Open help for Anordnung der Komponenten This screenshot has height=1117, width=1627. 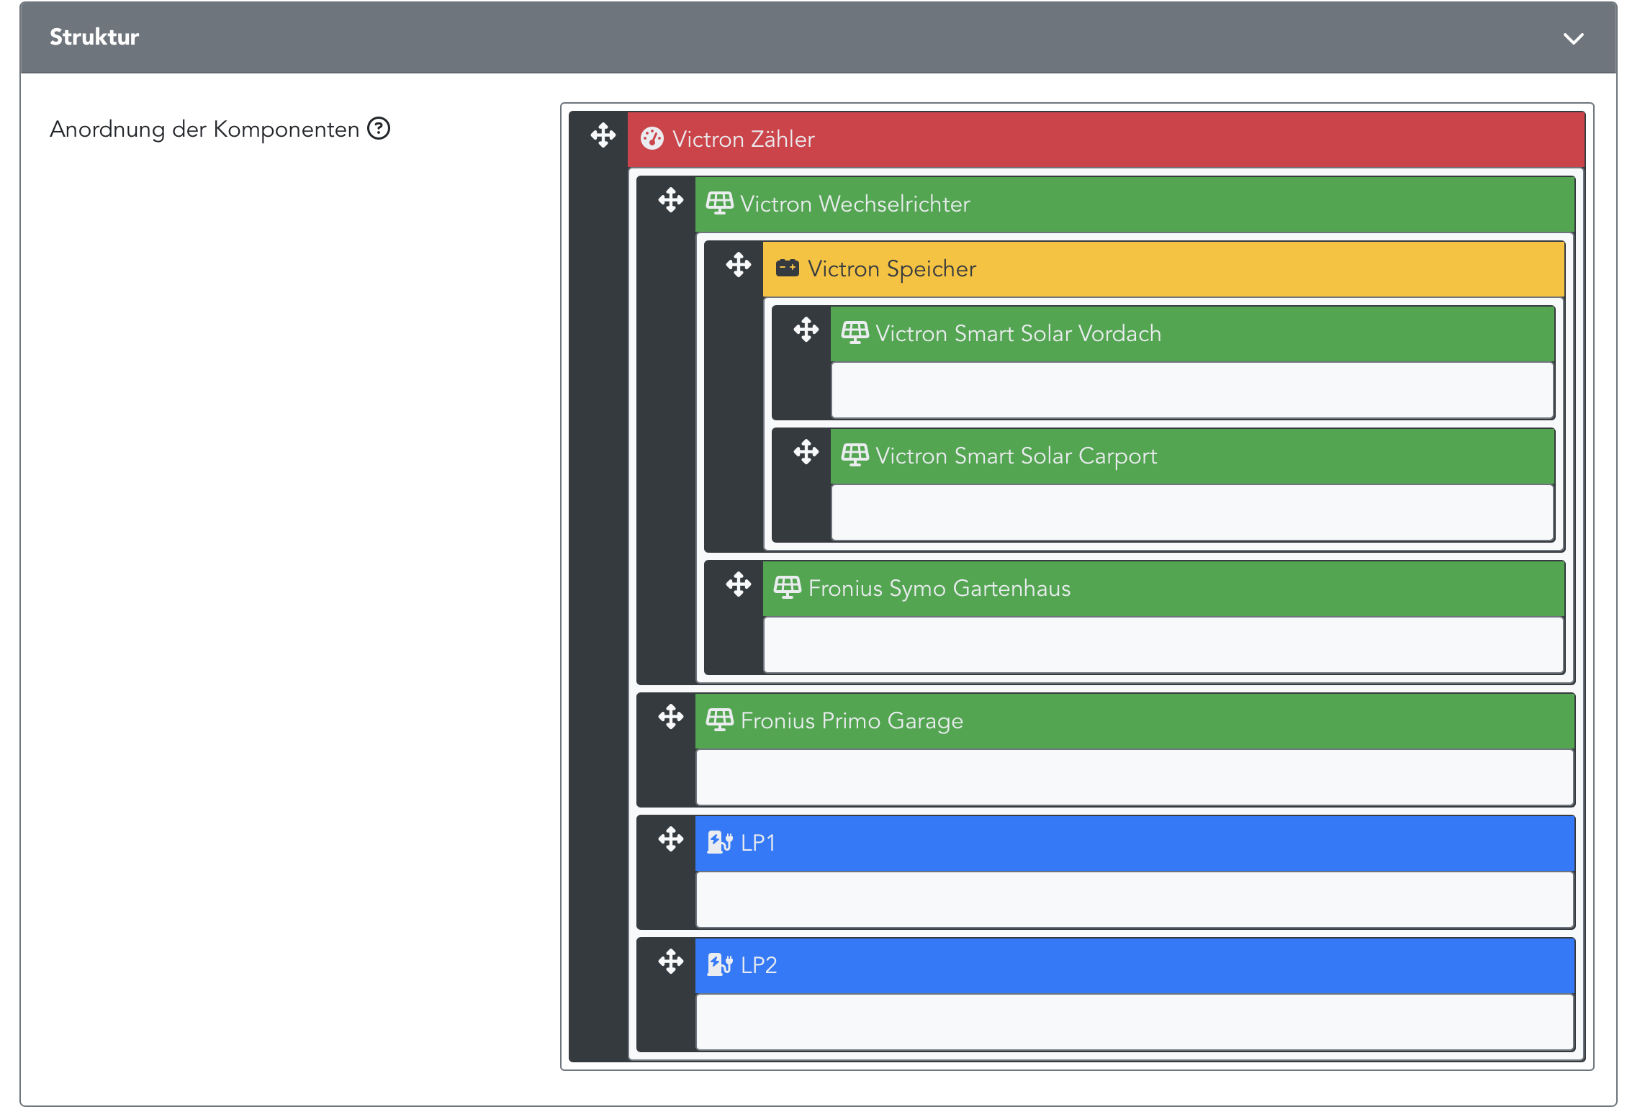[x=379, y=129]
